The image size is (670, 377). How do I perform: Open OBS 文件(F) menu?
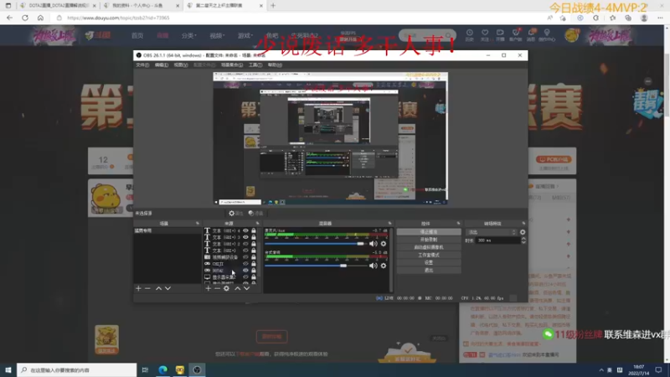[x=142, y=65]
